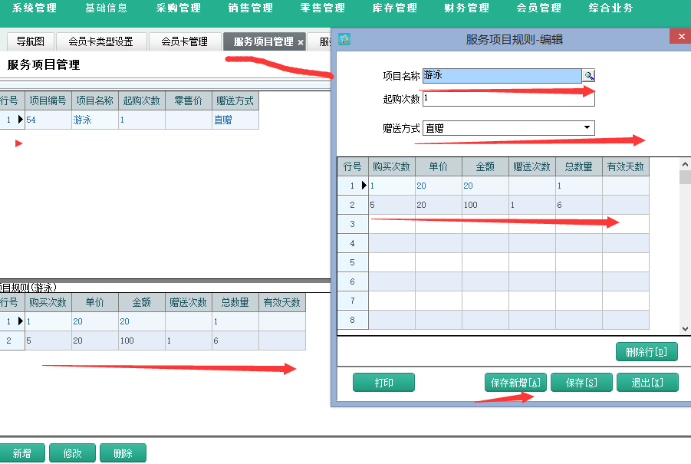Click the 零售价 column header
This screenshot has width=691, height=464.
tap(188, 101)
